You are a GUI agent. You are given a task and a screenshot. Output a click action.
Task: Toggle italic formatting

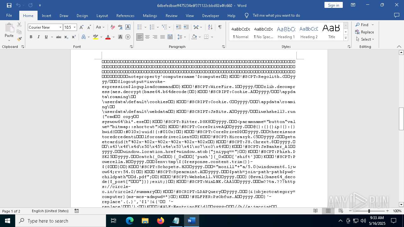pyautogui.click(x=39, y=37)
